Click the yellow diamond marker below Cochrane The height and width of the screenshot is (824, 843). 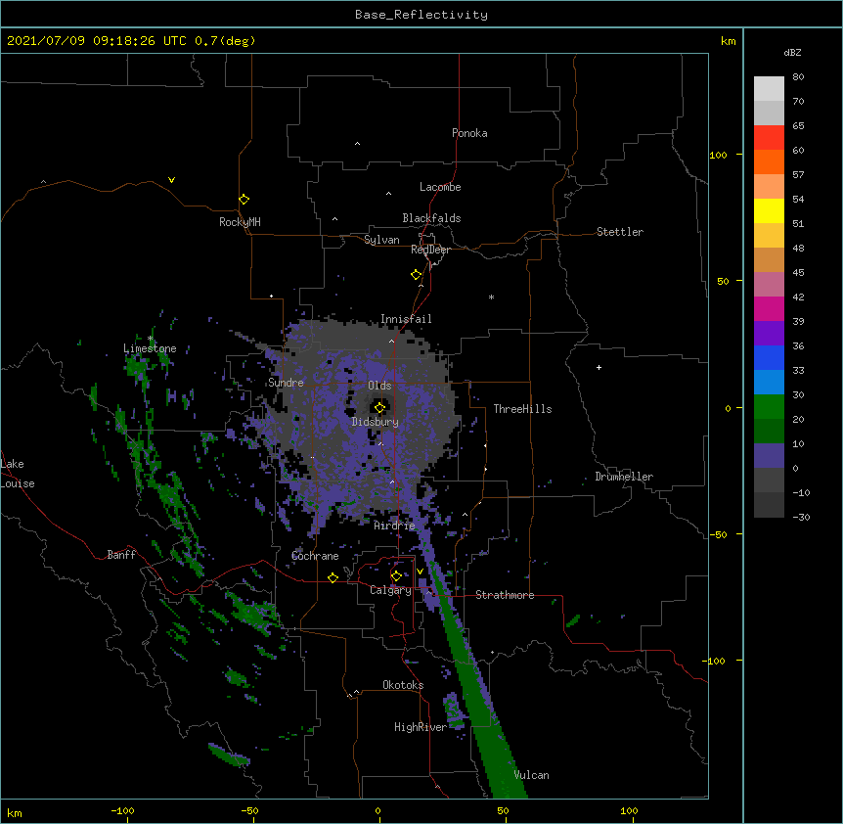(333, 577)
